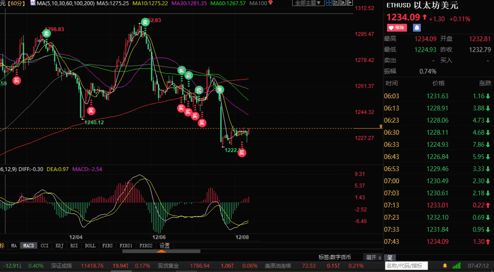
Task: Click the rightmost chart toolbar icon with arrow
Action: pos(350,3)
